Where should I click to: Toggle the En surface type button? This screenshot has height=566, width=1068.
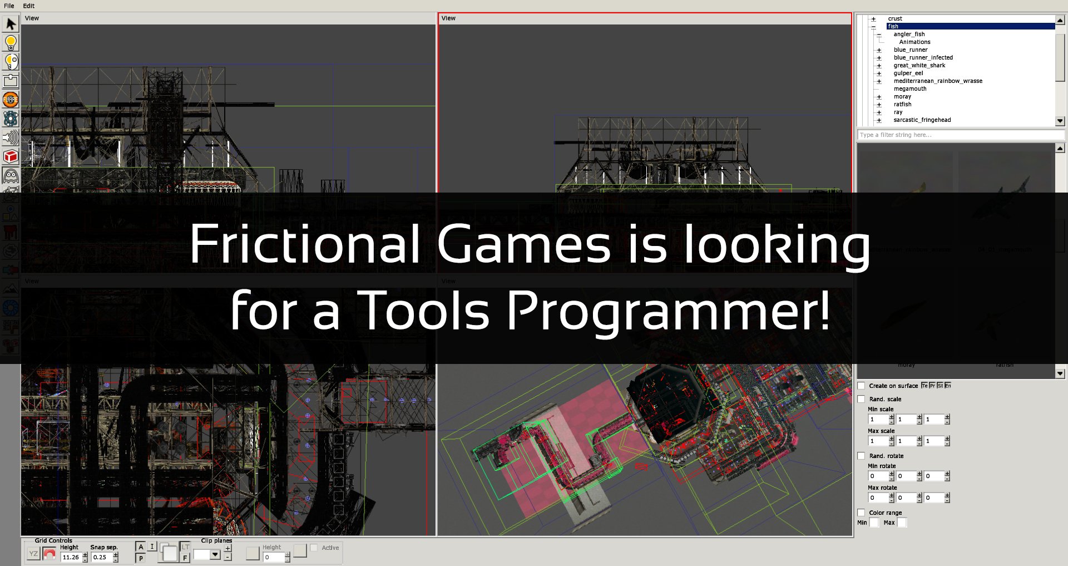tap(948, 386)
